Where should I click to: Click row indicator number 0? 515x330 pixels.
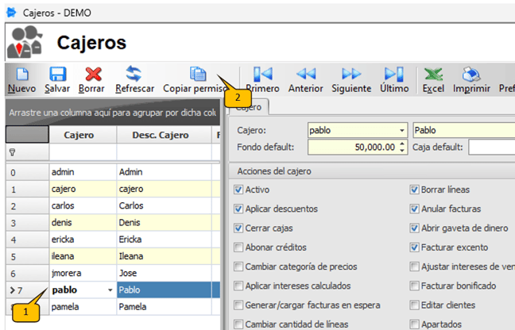[27, 172]
